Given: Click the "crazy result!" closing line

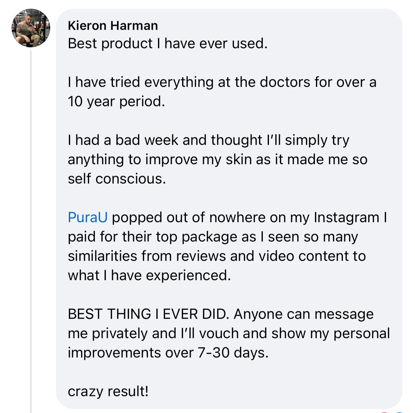Looking at the screenshot, I should click(x=108, y=391).
